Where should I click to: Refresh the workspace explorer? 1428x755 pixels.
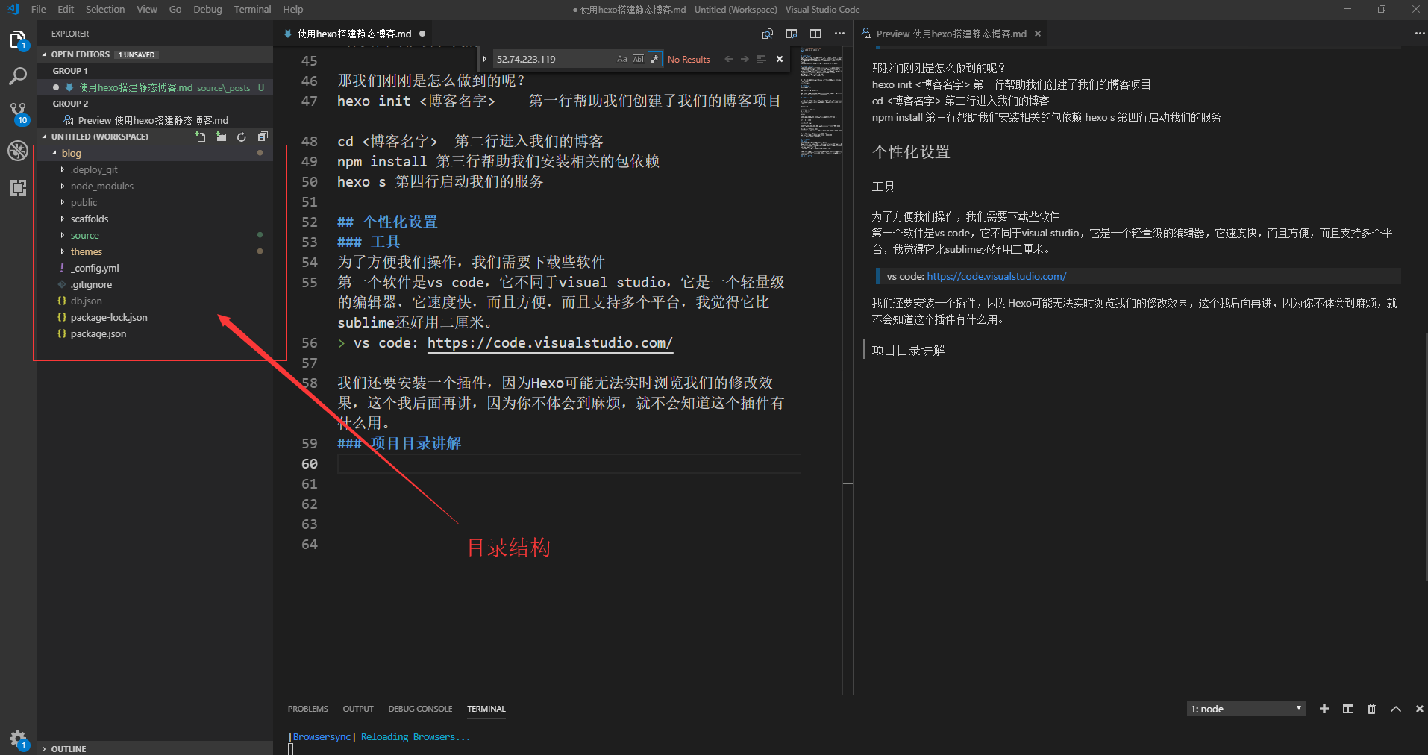coord(242,137)
